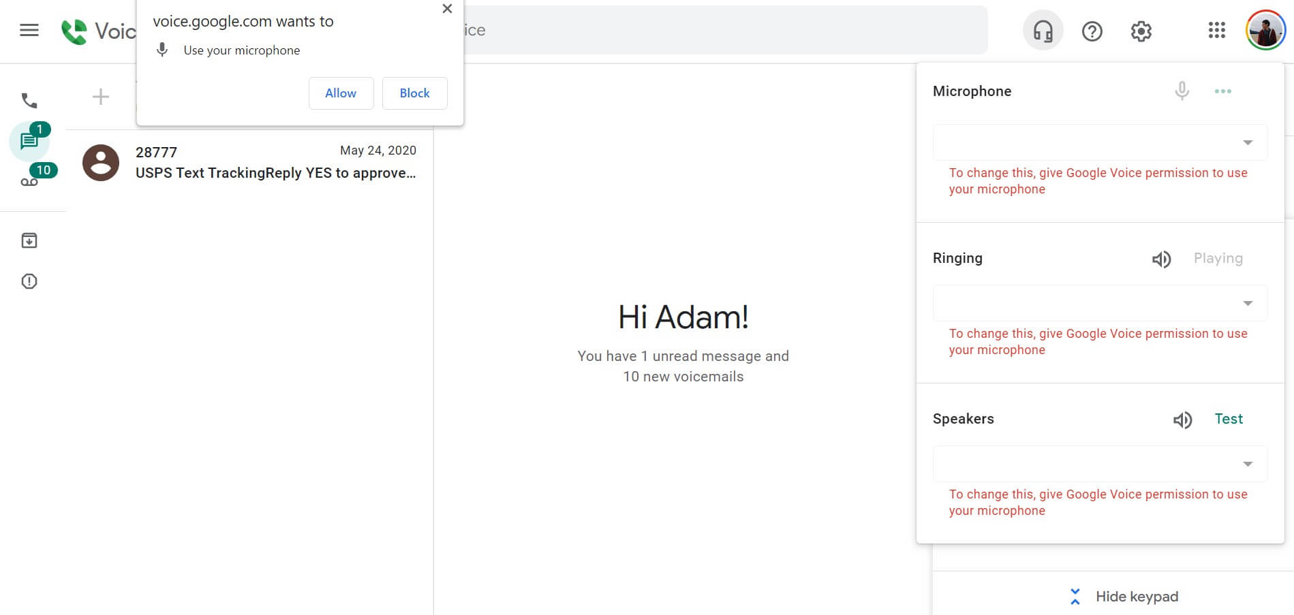Click contact avatar for 28777
Image resolution: width=1294 pixels, height=615 pixels.
coord(101,163)
